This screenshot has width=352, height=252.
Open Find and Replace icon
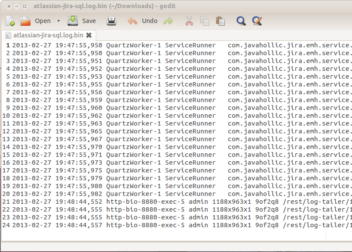click(257, 21)
